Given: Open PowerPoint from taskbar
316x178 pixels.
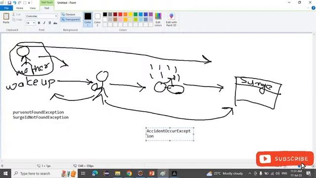Looking at the screenshot, I should [152, 174].
